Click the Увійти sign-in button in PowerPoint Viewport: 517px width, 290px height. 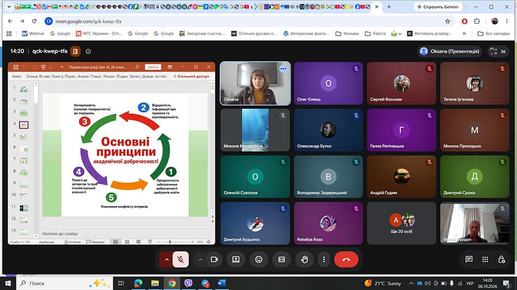(x=153, y=67)
